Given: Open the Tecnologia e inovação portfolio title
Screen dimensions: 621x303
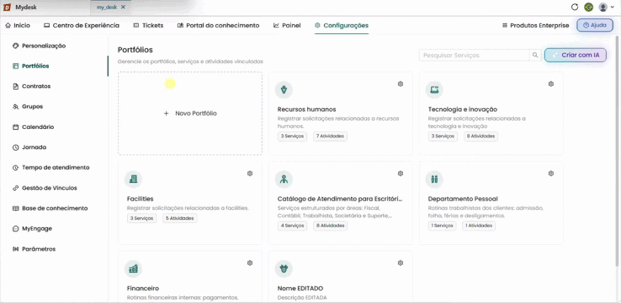Looking at the screenshot, I should (x=463, y=109).
